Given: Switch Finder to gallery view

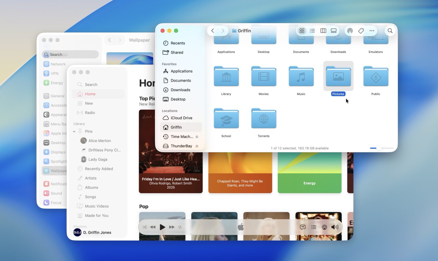Looking at the screenshot, I should pyautogui.click(x=333, y=30).
